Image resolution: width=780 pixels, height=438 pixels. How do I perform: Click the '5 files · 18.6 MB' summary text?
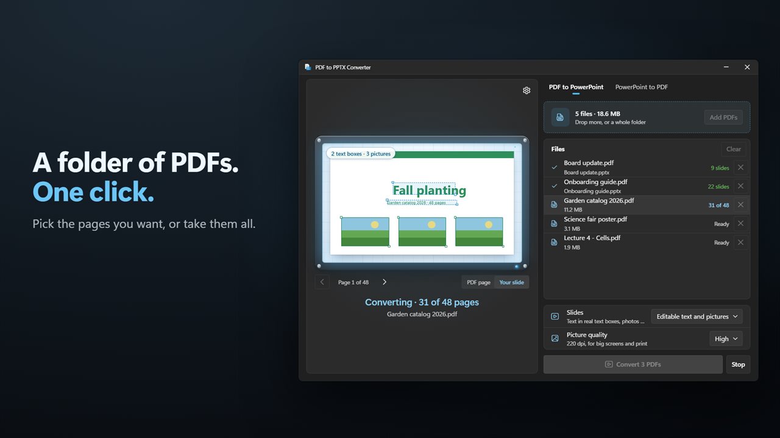pyautogui.click(x=598, y=114)
